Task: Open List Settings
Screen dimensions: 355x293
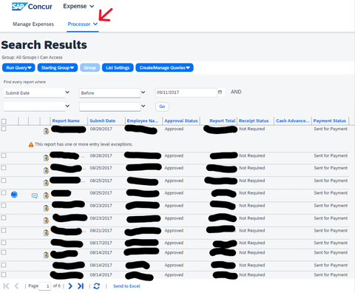Action: [x=118, y=67]
